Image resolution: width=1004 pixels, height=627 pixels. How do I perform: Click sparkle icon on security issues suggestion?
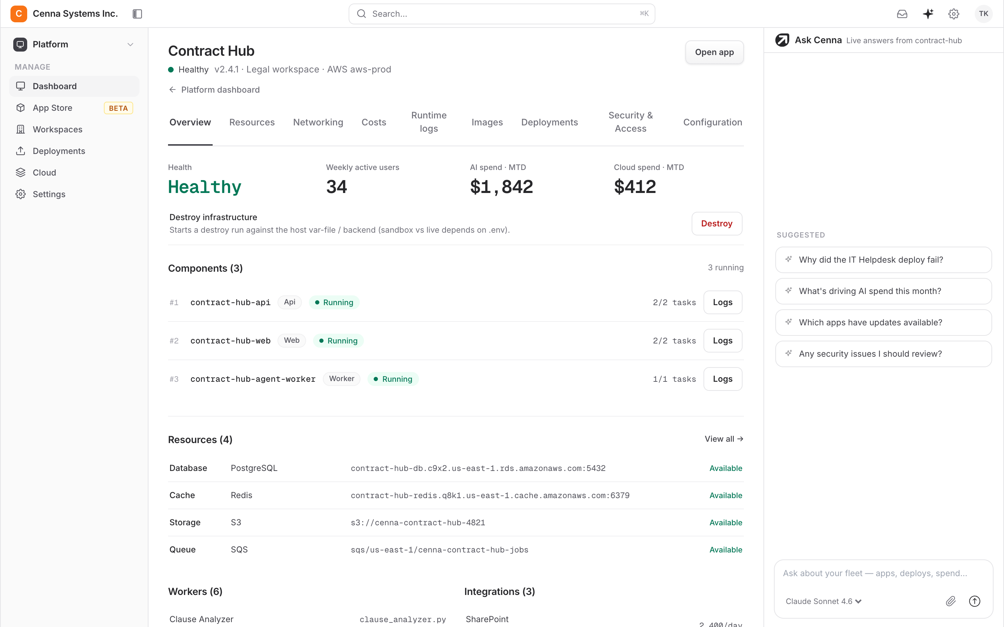pyautogui.click(x=789, y=353)
